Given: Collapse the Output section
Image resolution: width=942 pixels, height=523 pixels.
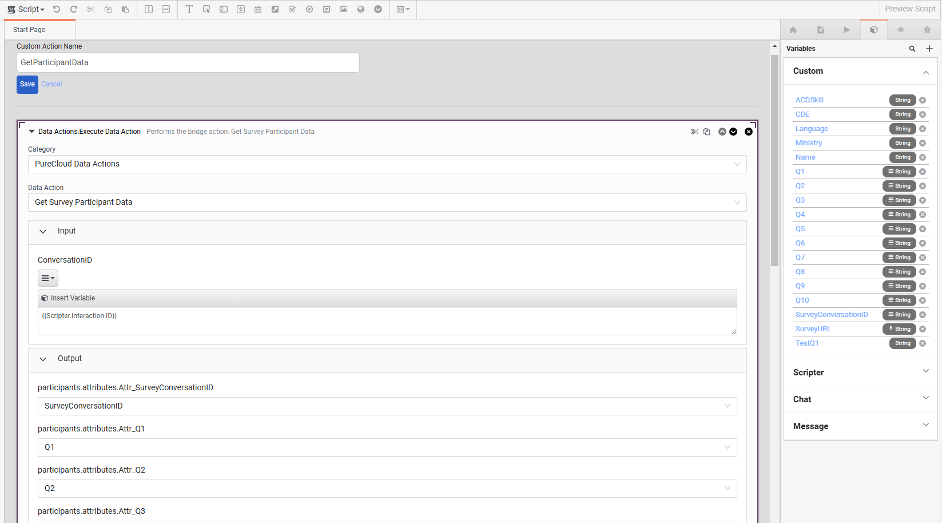Looking at the screenshot, I should (43, 359).
